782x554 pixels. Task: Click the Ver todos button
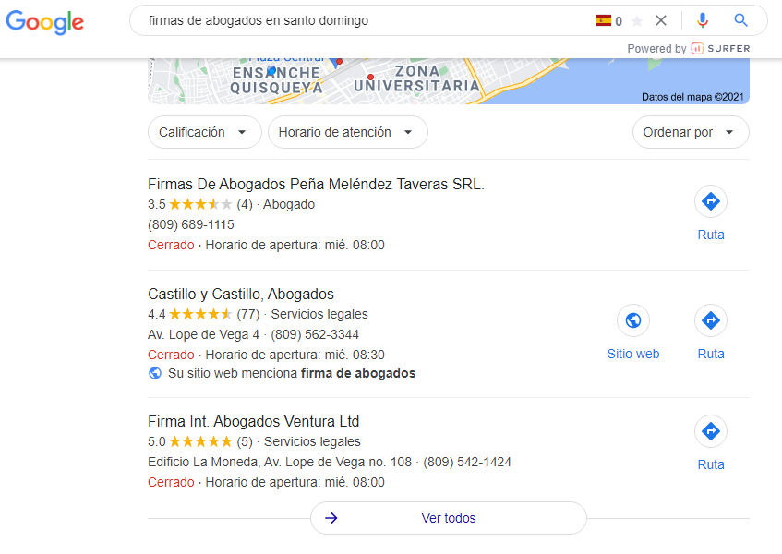pyautogui.click(x=448, y=518)
